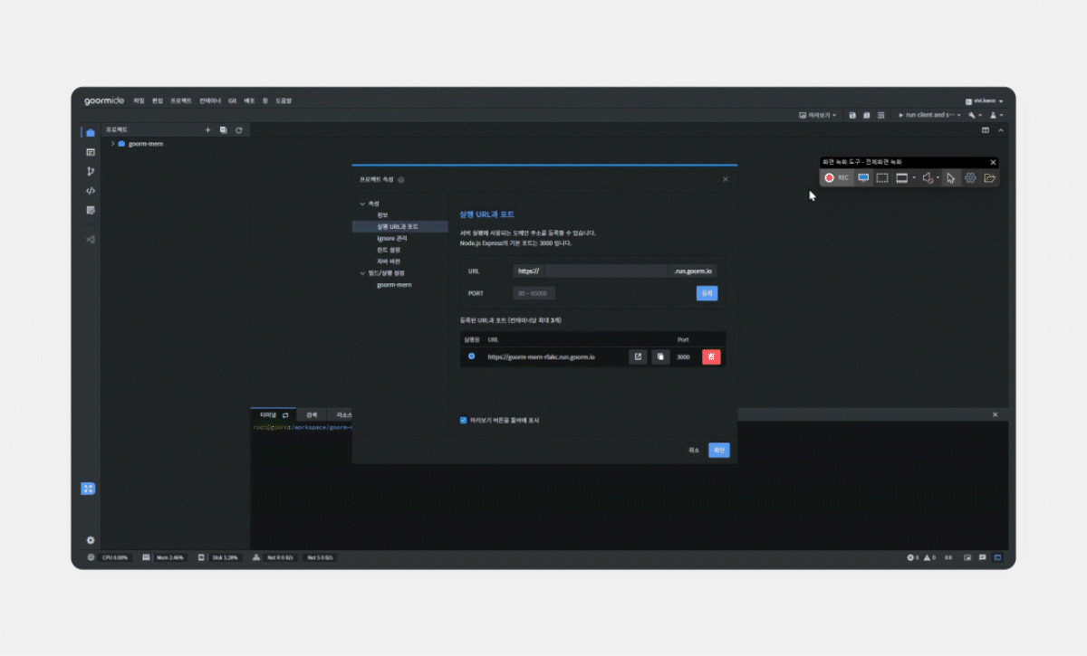Select full-screen capture mode in recorder

tap(863, 177)
